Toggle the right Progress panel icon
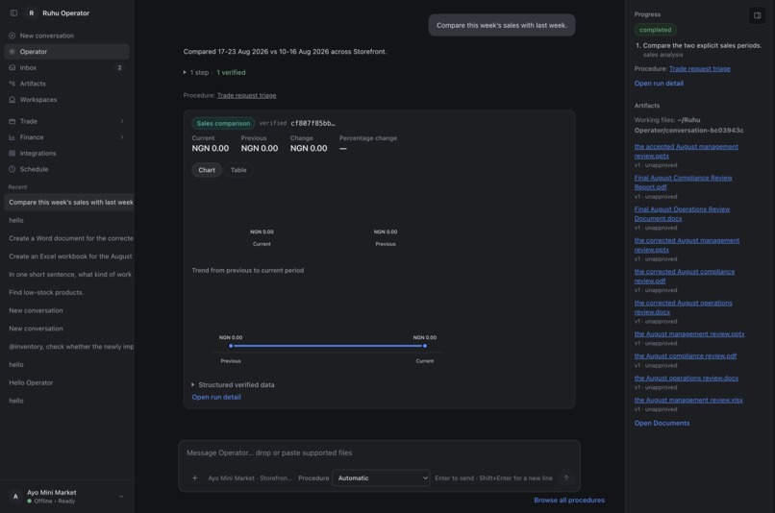The image size is (775, 513). click(757, 15)
